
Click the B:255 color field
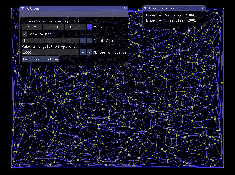pyautogui.click(x=75, y=27)
